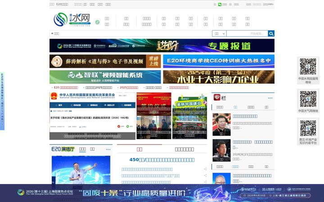Open the search category dropdown
Image resolution: width=324 pixels, height=202 pixels.
pyautogui.click(x=219, y=33)
